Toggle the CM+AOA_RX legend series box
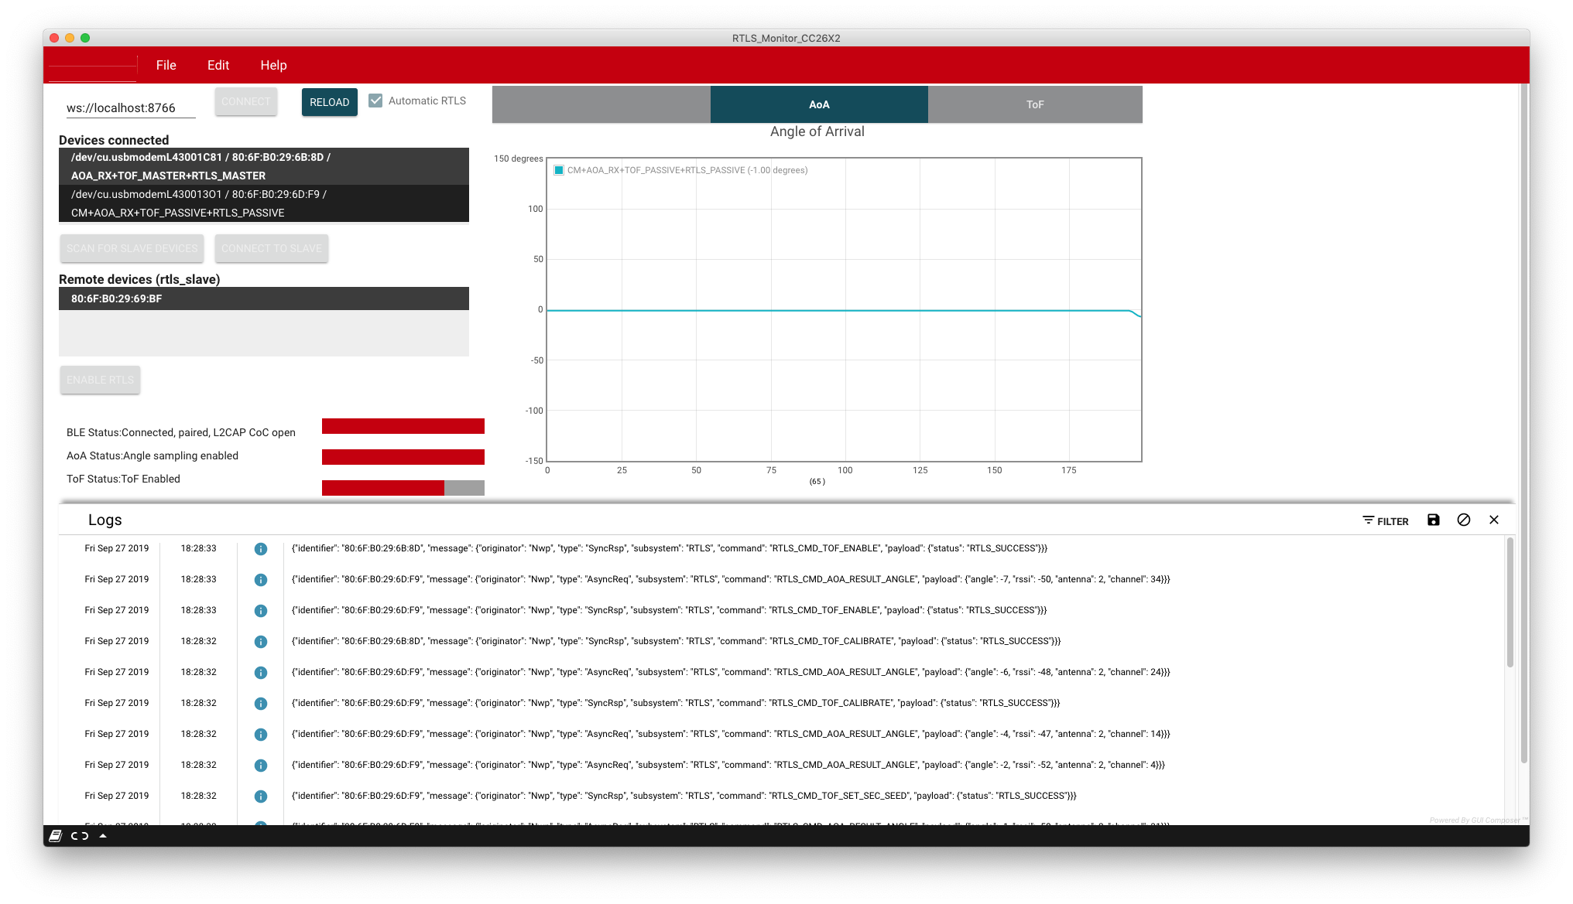The height and width of the screenshot is (904, 1573). pyautogui.click(x=559, y=170)
